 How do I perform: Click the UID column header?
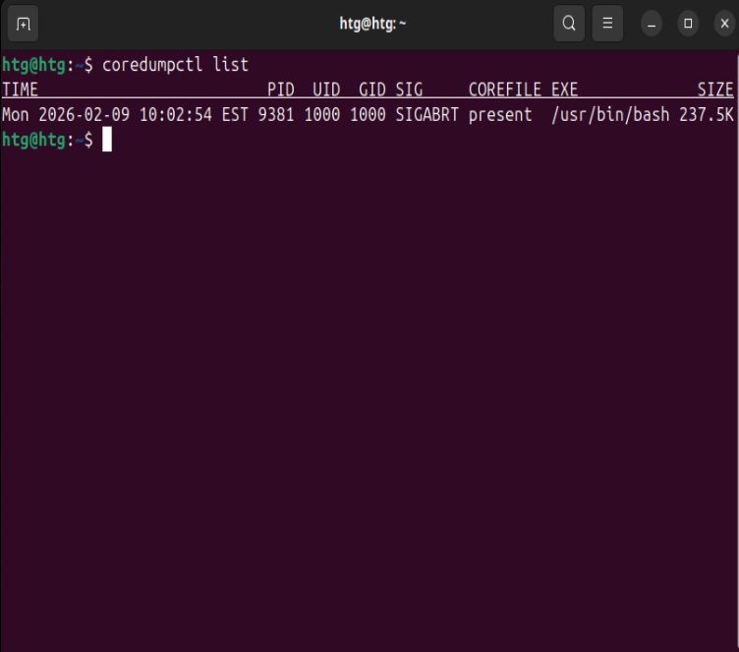click(x=326, y=89)
